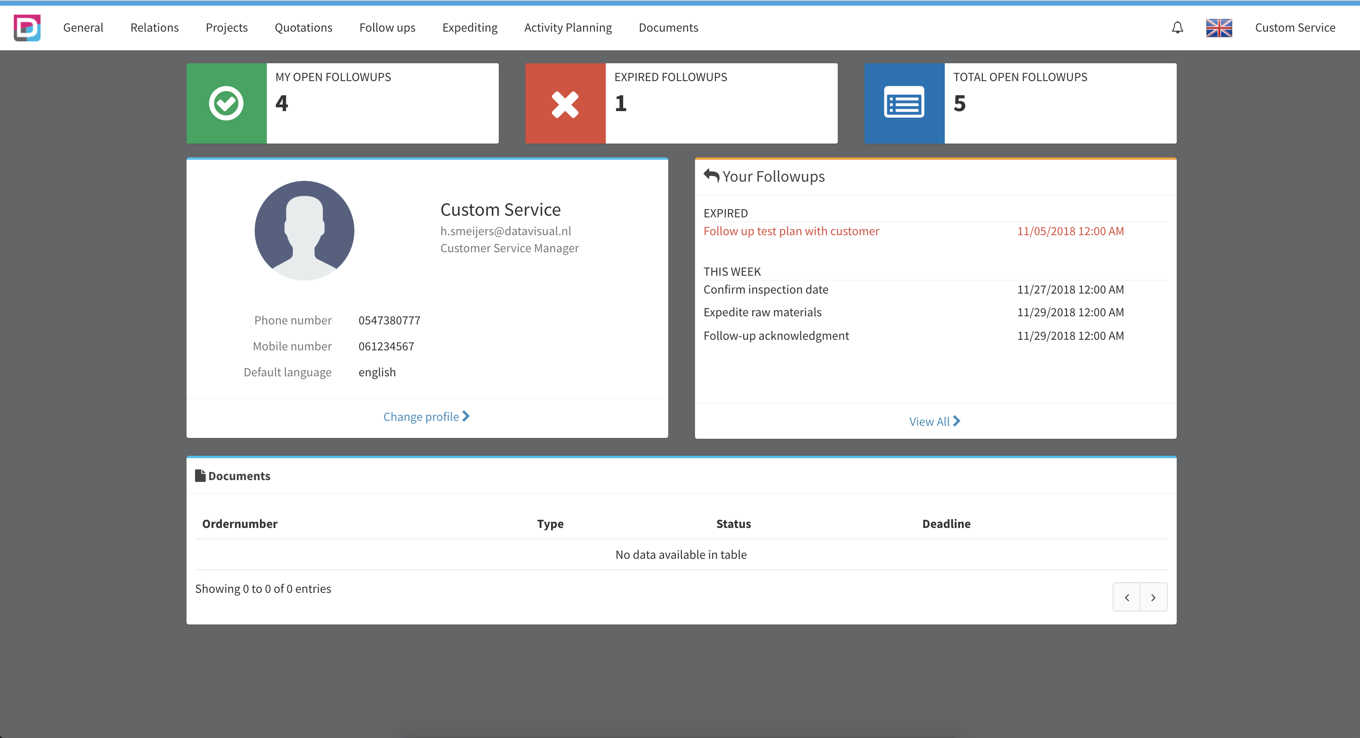Image resolution: width=1360 pixels, height=738 pixels.
Task: Open the Projects menu
Action: [227, 28]
